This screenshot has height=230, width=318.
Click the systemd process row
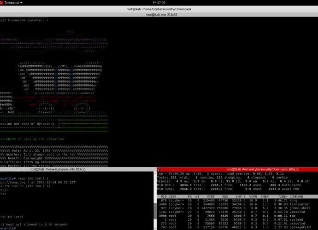[237, 220]
